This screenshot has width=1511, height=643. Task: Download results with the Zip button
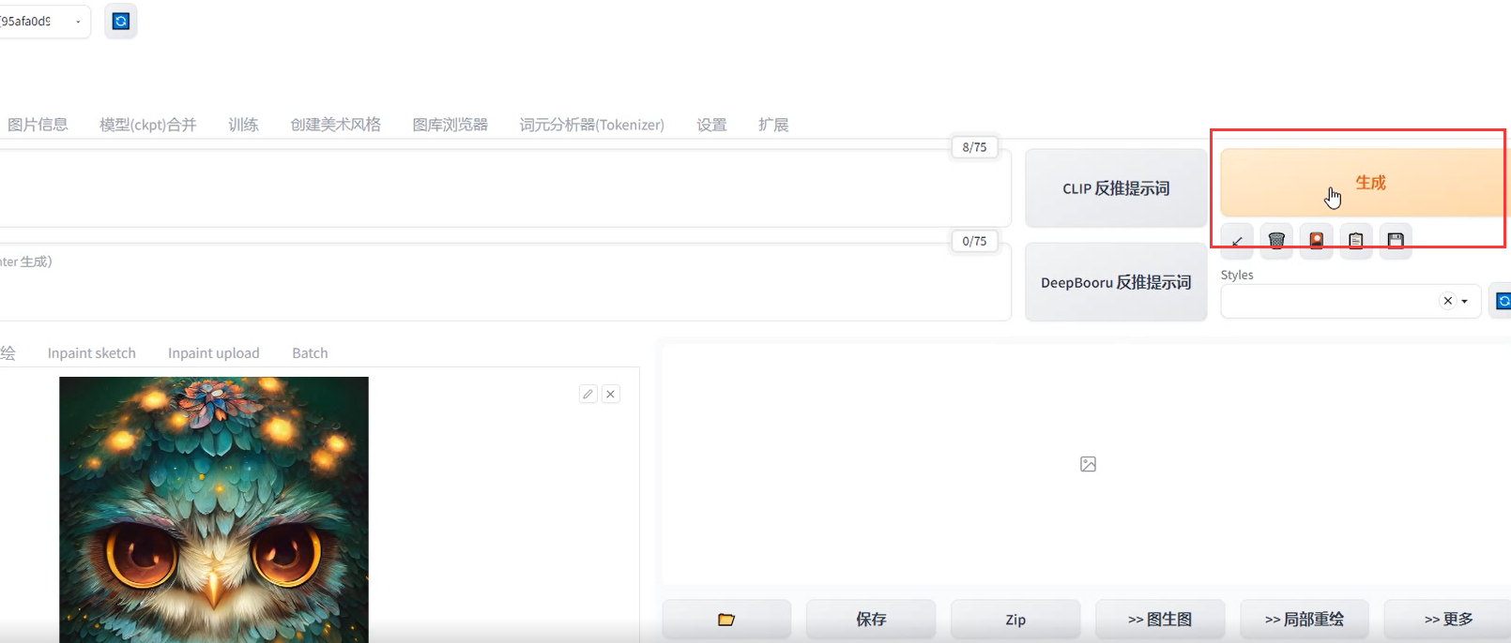[1015, 620]
